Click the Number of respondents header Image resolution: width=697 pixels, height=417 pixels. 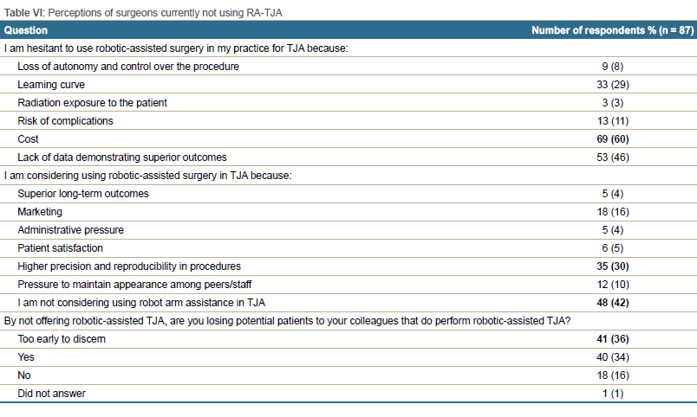coord(613,30)
